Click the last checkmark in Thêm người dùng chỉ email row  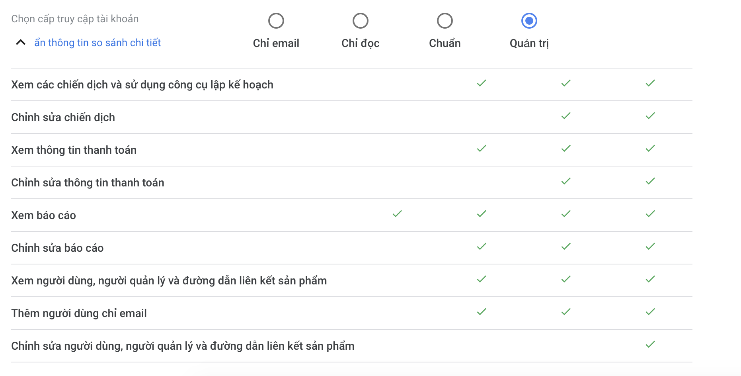click(650, 311)
